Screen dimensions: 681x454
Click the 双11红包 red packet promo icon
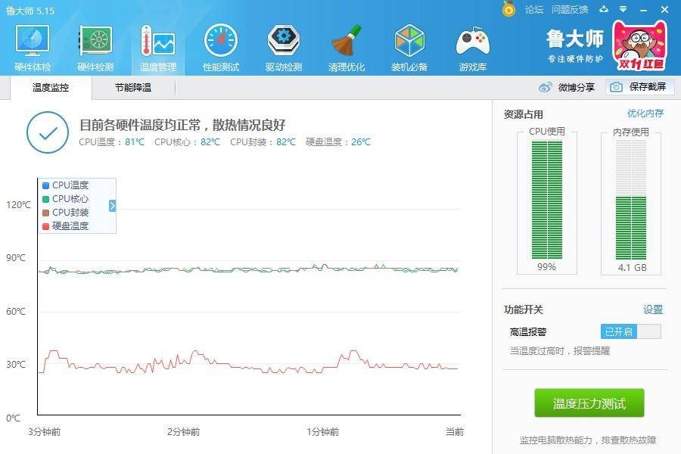[639, 45]
